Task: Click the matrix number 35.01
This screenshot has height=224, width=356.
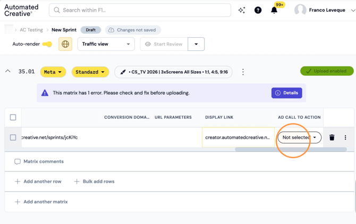Action: [27, 72]
